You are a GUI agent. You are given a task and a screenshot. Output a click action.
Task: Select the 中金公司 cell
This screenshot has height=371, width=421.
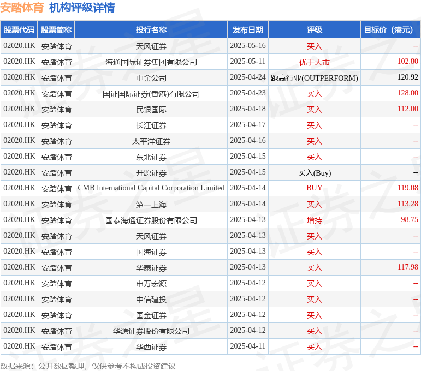(151, 78)
